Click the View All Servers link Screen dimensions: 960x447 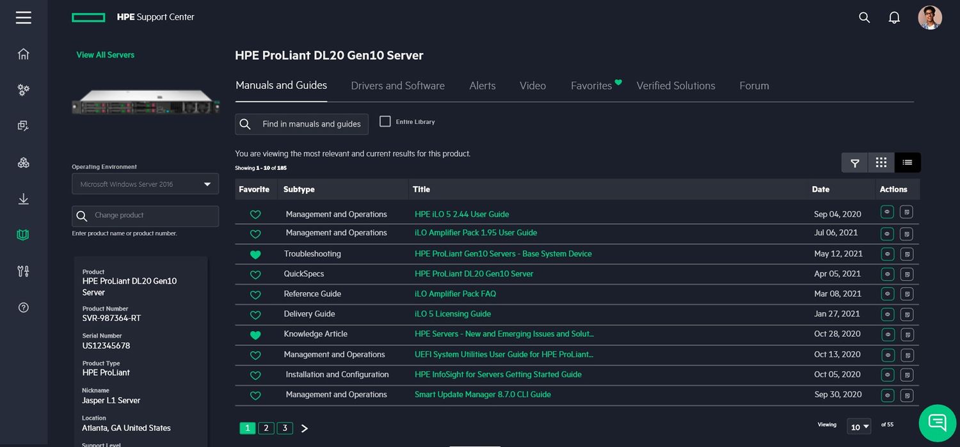pyautogui.click(x=106, y=55)
